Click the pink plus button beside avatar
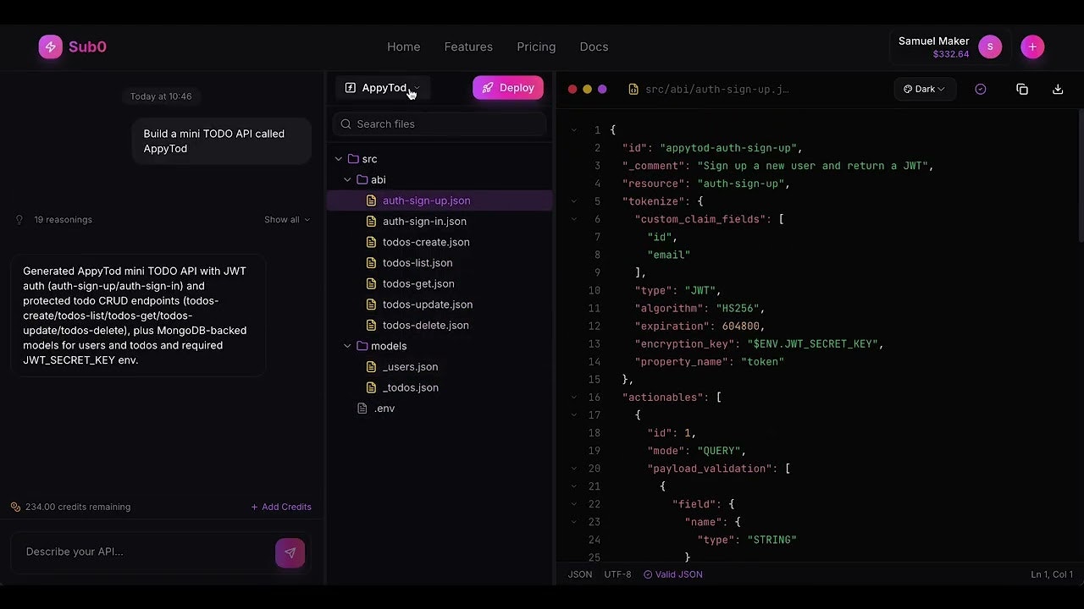The width and height of the screenshot is (1084, 609). pos(1031,47)
